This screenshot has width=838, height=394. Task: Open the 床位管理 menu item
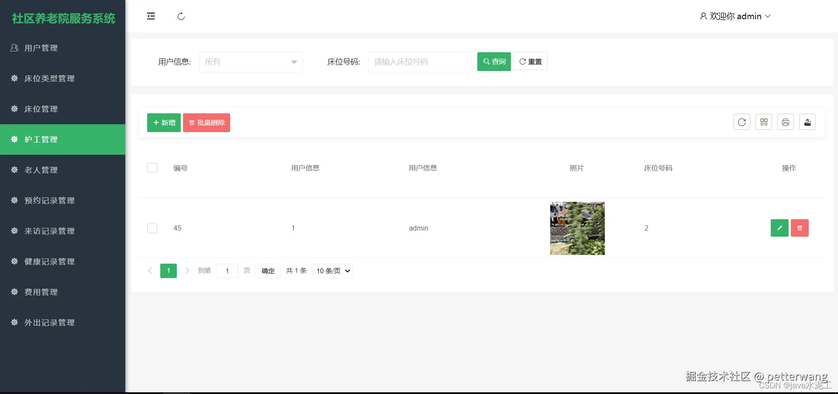41,109
